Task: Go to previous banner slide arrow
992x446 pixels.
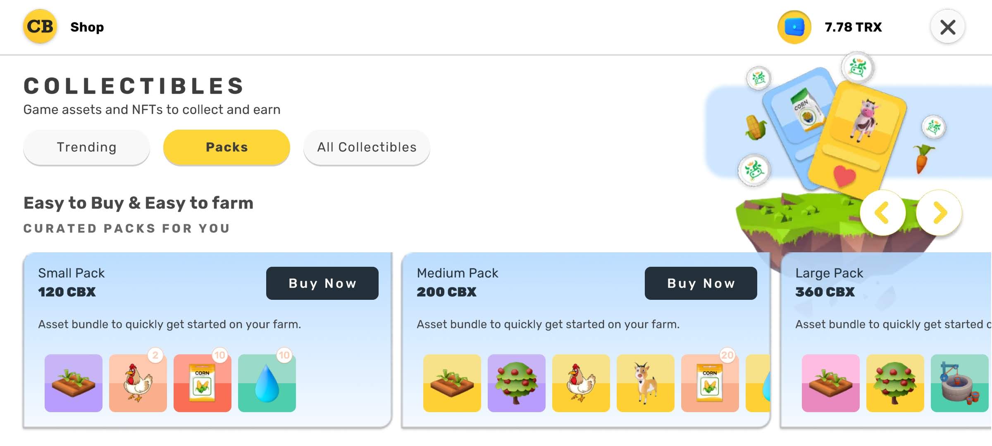Action: click(882, 213)
